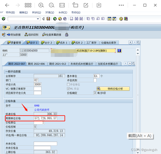
Task: Click the 物料价格分析 button
Action: point(113,89)
